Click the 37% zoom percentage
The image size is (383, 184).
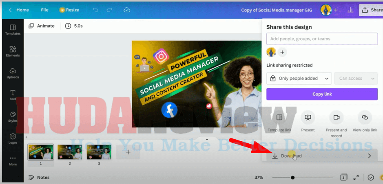pyautogui.click(x=259, y=177)
